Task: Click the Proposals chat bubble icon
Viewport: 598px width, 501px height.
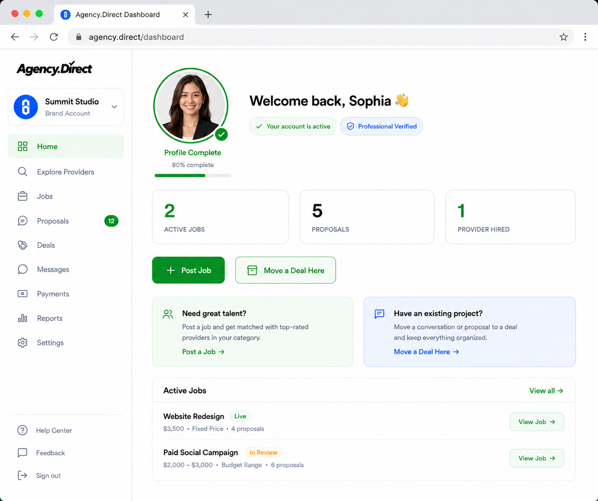Action: coord(23,221)
